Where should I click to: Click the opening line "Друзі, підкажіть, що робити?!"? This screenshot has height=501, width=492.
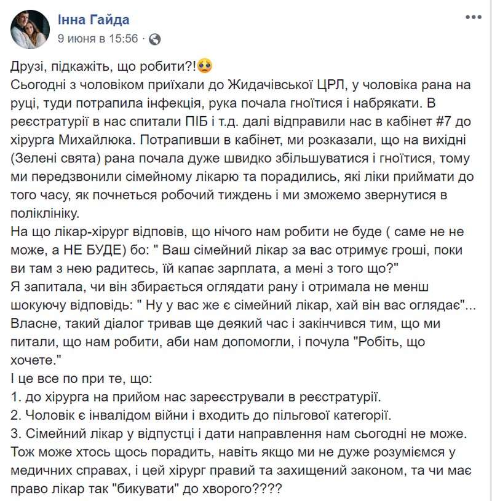(x=103, y=66)
